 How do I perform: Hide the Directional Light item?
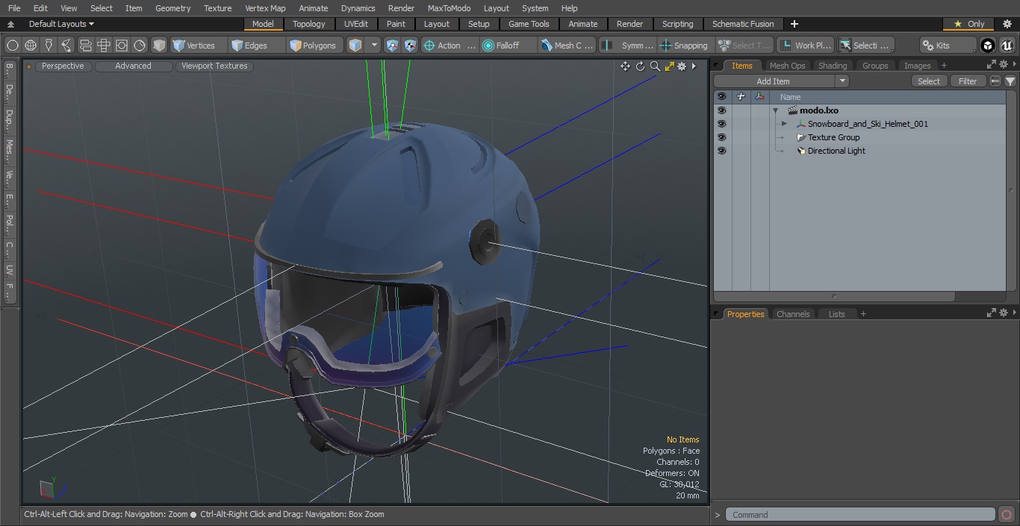721,151
